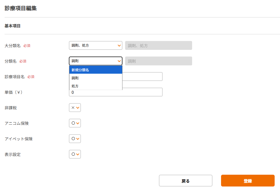Click the greyed 調剤 text field beside 分類名
The image size is (280, 194).
tap(158, 61)
